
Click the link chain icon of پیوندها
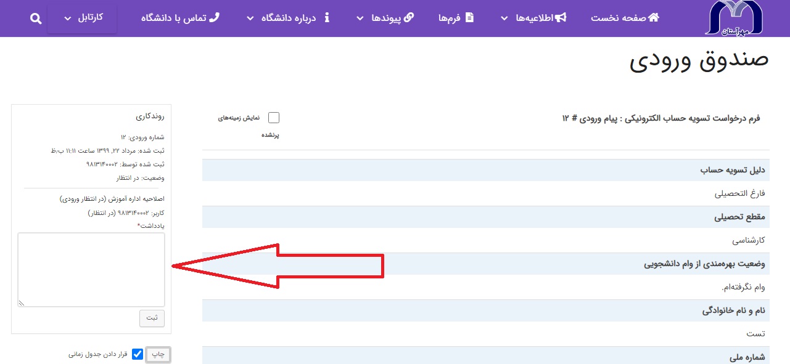coord(409,18)
